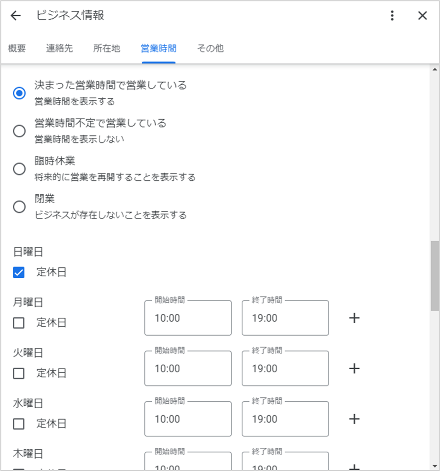The height and width of the screenshot is (471, 440).
Task: Click the scrollbar up arrow
Action: 435,69
